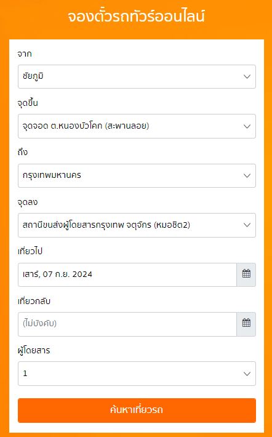
Task: Expand the หมอชิต2 drop-off point dropdown
Action: pyautogui.click(x=137, y=225)
